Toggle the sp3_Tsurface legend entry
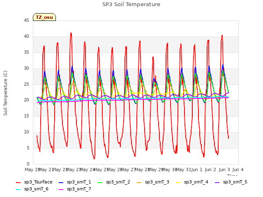 tap(34, 182)
